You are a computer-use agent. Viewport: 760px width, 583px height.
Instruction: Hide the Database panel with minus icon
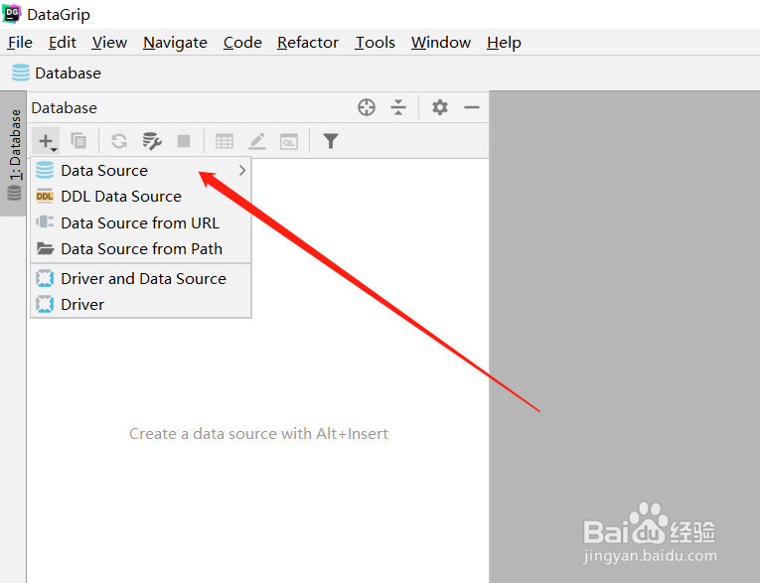[x=472, y=107]
